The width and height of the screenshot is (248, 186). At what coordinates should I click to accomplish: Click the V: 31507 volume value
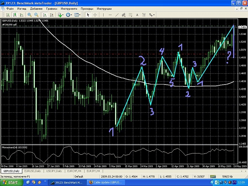point(199,176)
